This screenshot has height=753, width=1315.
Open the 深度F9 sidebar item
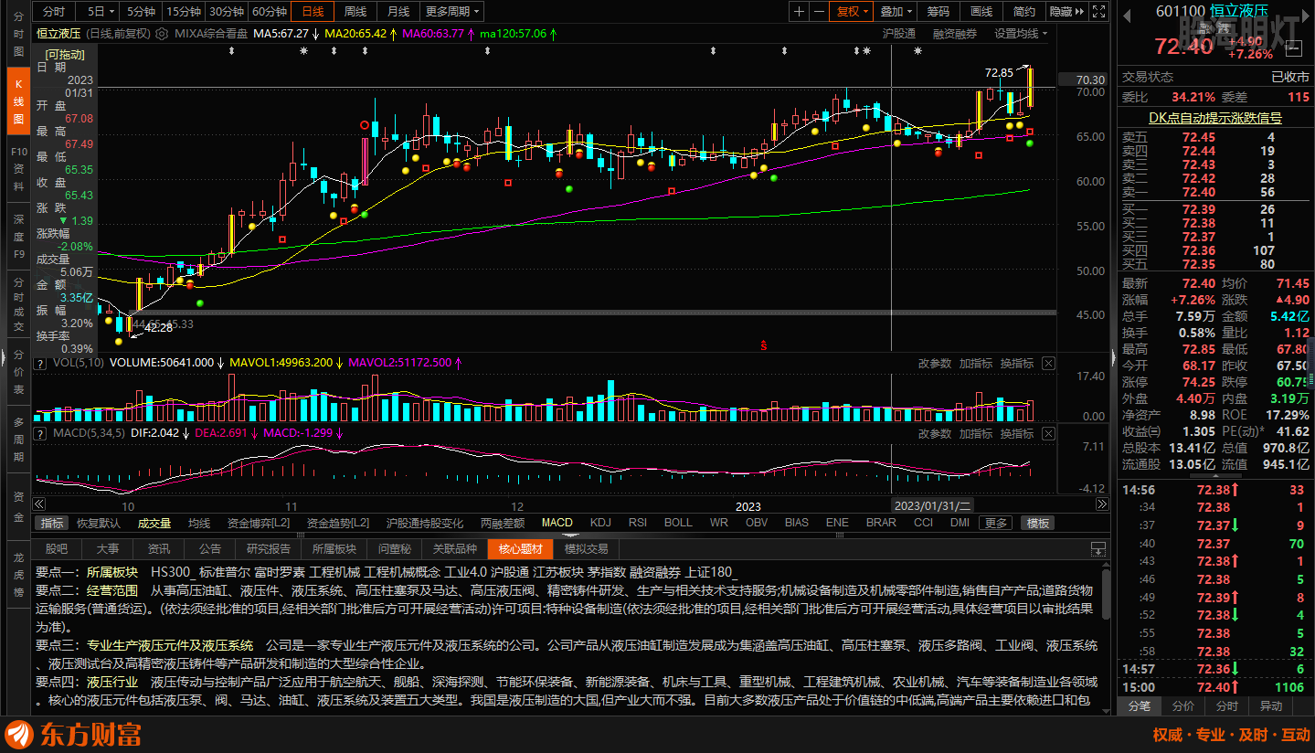point(17,236)
